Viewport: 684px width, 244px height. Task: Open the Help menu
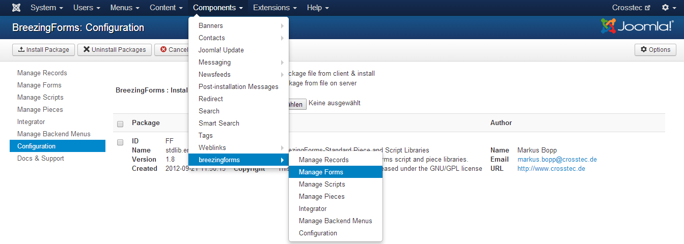pos(318,8)
